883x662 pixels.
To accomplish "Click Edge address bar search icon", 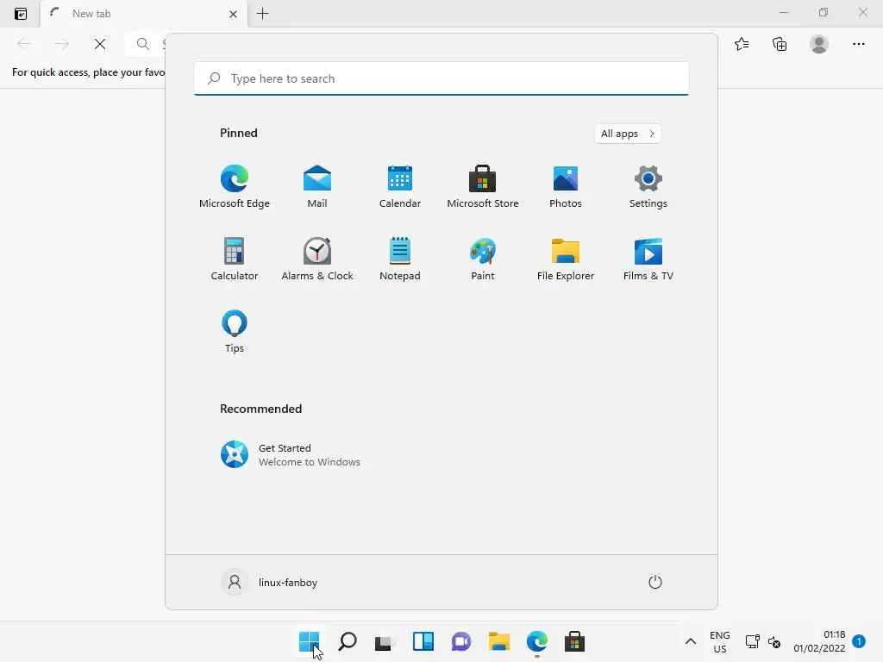I will (x=143, y=44).
